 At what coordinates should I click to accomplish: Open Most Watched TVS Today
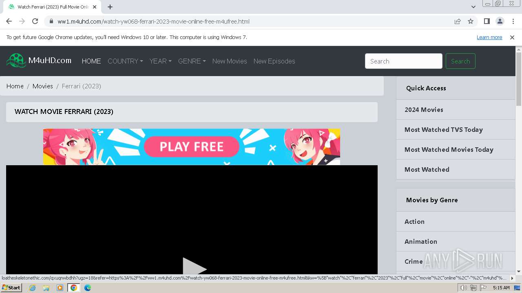tap(444, 129)
